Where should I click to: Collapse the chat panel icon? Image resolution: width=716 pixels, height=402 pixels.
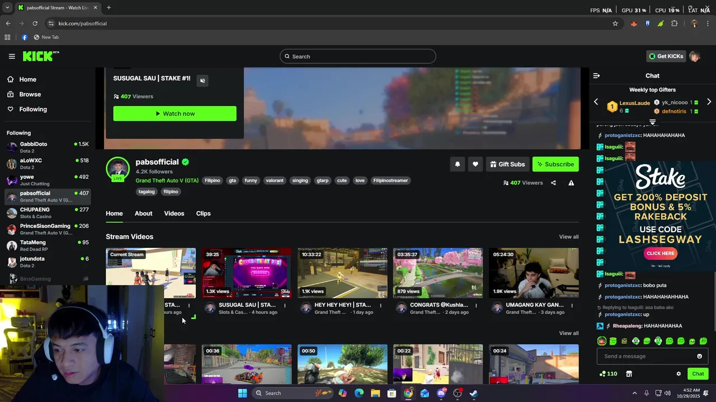click(596, 75)
